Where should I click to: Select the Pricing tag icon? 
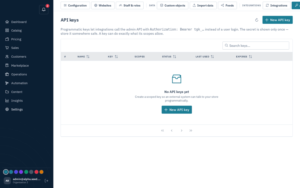pos(7,39)
